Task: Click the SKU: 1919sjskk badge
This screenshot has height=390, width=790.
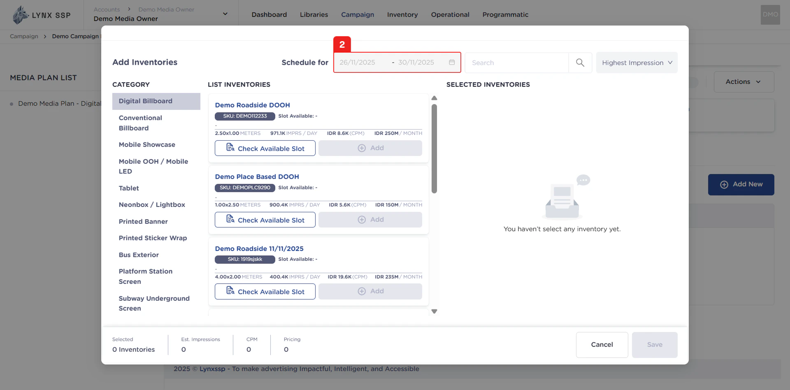Action: 245,259
